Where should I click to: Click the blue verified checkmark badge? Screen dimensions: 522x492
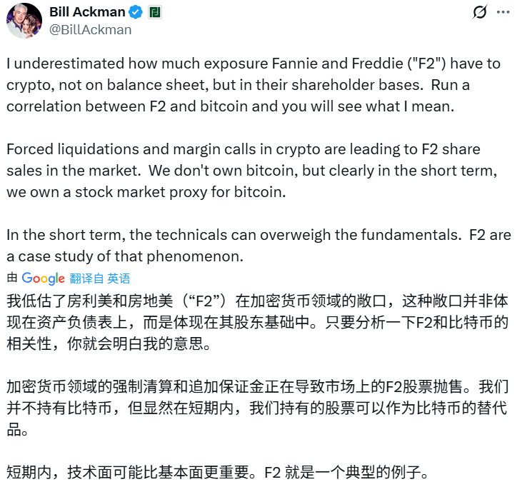click(136, 12)
